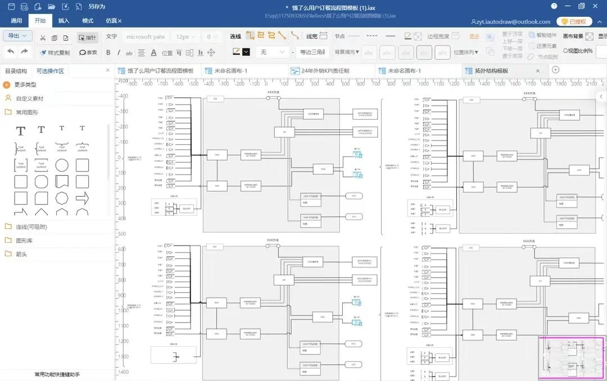Select the right-angle connector line style
The image size is (607, 381).
(x=250, y=35)
